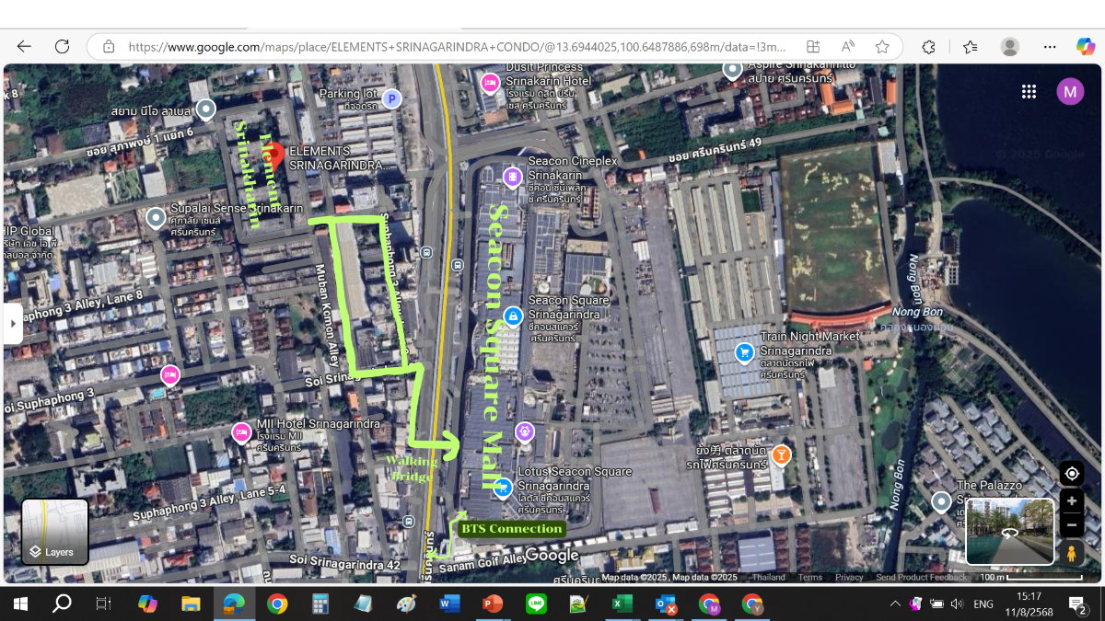Select the Seacon Square Srinagarindra marker

(x=514, y=316)
